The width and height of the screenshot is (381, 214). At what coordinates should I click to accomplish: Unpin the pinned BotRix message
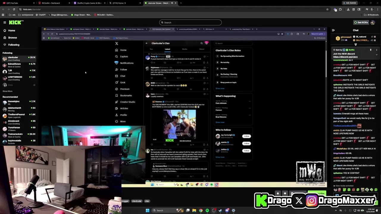(371, 50)
